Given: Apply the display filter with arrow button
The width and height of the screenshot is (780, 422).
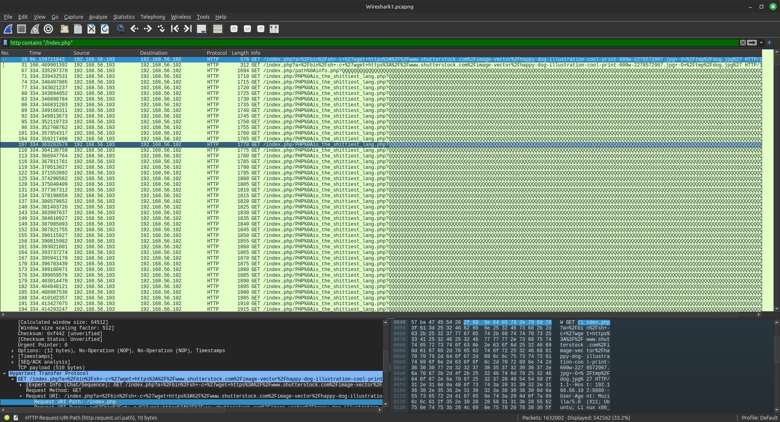Looking at the screenshot, I should [x=752, y=43].
